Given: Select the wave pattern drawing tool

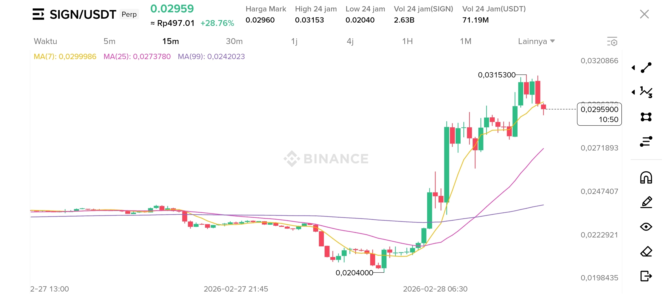Looking at the screenshot, I should point(646,92).
